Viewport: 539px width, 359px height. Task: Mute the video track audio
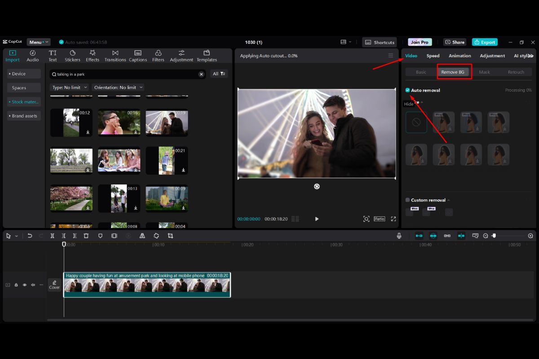[x=33, y=285]
